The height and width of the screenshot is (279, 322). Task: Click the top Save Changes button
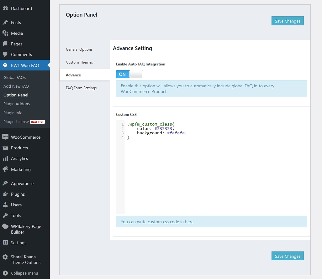coord(287,21)
